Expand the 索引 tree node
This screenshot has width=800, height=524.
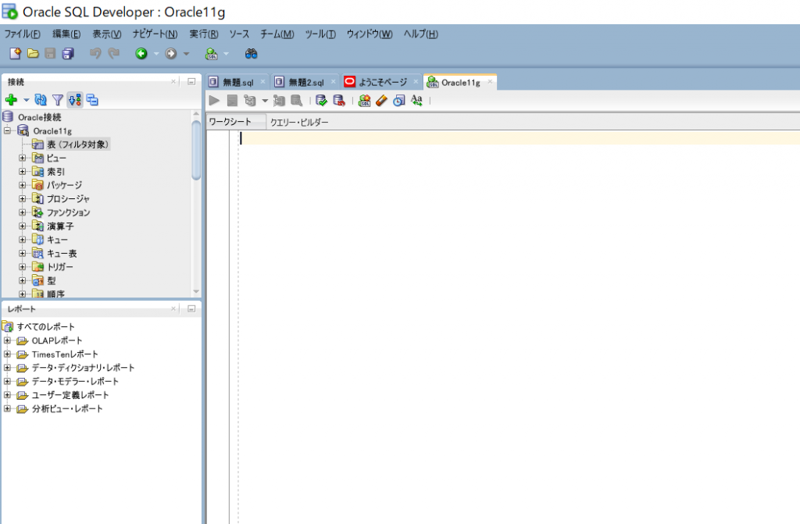[23, 172]
